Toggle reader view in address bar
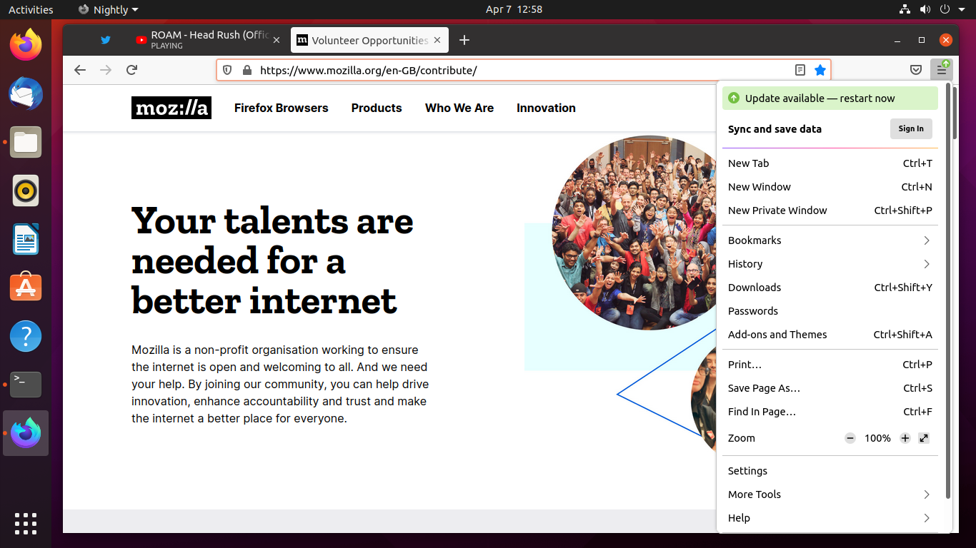Screen dimensions: 976x548 (800, 70)
